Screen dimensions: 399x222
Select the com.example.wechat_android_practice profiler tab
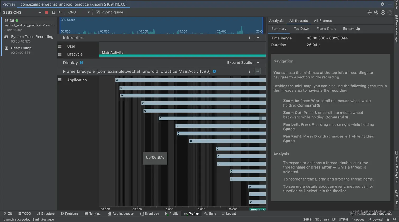tap(74, 4)
